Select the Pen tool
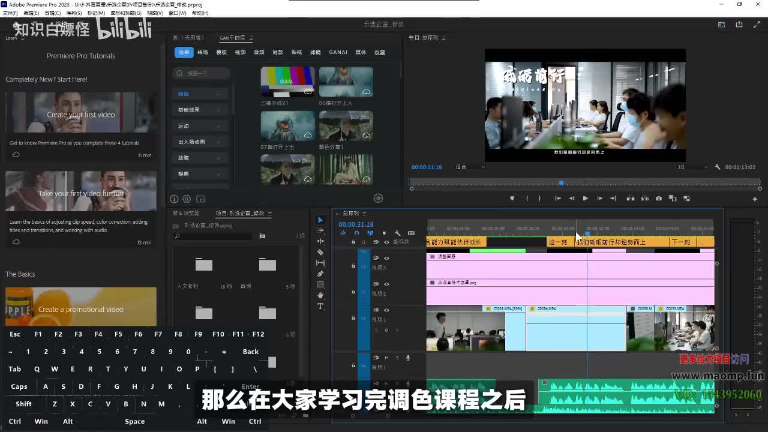 click(320, 274)
